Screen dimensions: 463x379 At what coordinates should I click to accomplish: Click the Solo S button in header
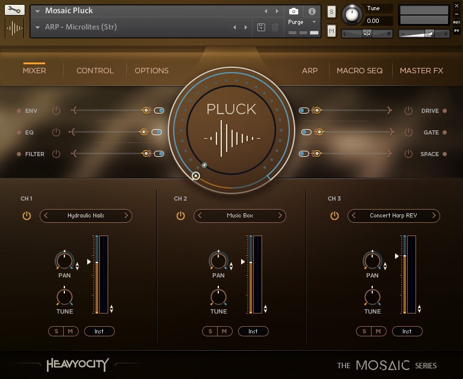331,12
